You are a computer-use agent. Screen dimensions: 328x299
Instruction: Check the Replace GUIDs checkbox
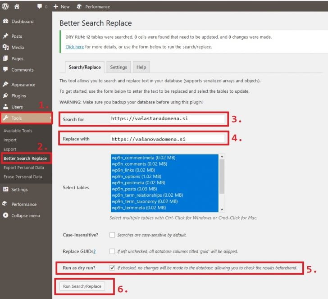point(112,251)
